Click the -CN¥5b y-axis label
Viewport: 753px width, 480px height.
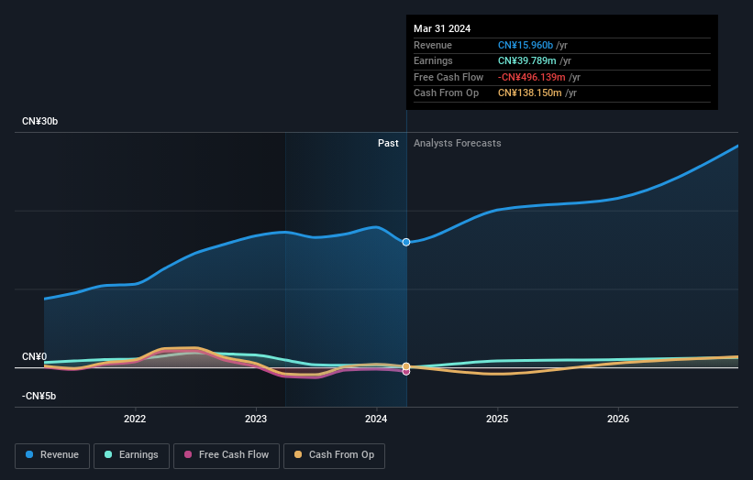39,396
